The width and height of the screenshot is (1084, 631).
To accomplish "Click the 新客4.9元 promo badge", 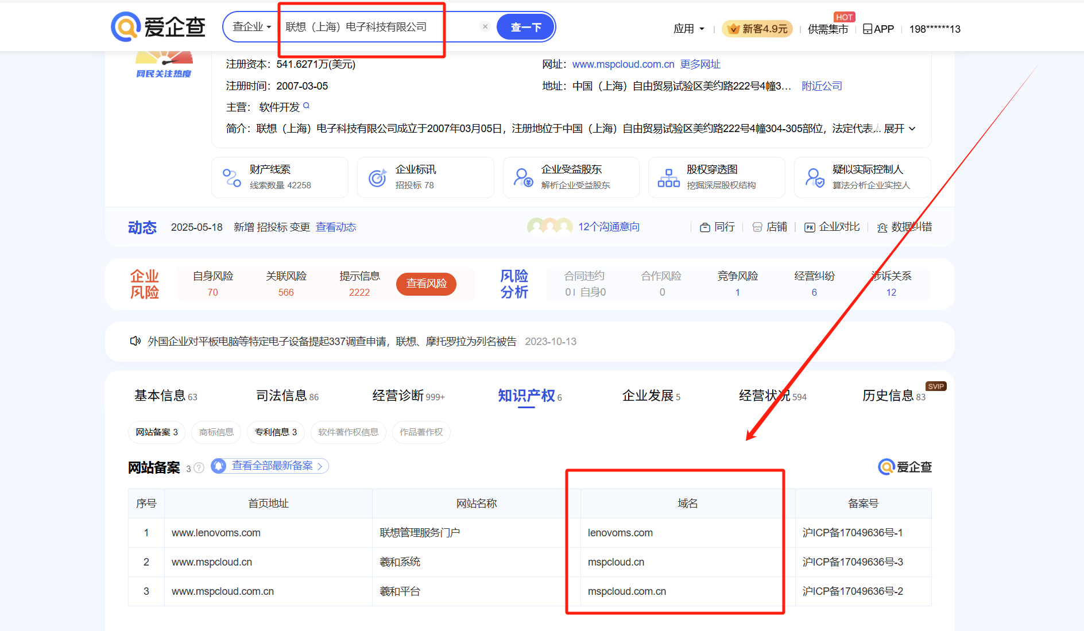I will click(757, 29).
